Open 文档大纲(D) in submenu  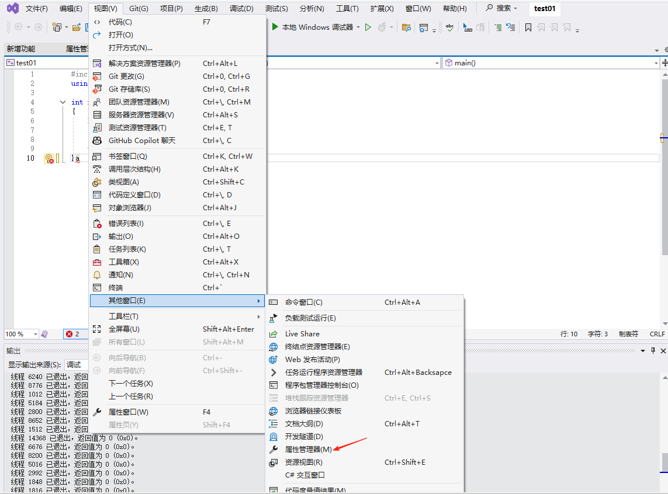pos(365,424)
